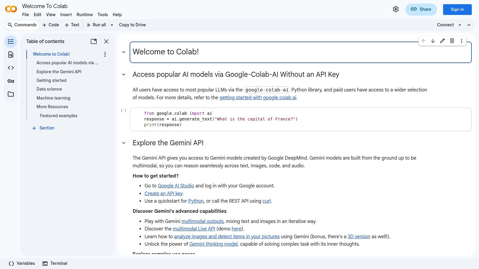This screenshot has height=269, width=479.
Task: Open the Variables inspector in the status bar
Action: point(21,263)
